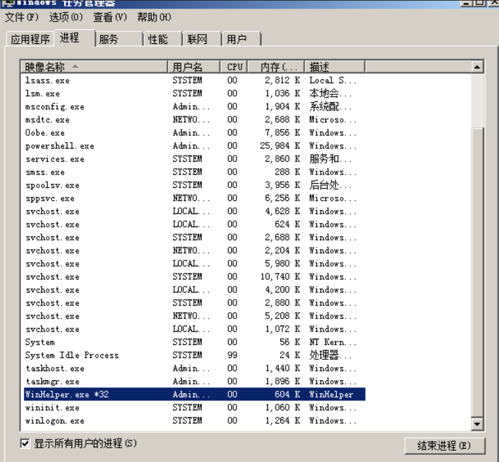Select the spoolsv.exe process

pyautogui.click(x=193, y=185)
